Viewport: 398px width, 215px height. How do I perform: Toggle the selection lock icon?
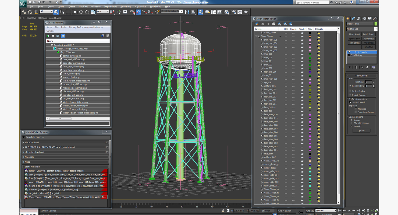[x=223, y=211]
